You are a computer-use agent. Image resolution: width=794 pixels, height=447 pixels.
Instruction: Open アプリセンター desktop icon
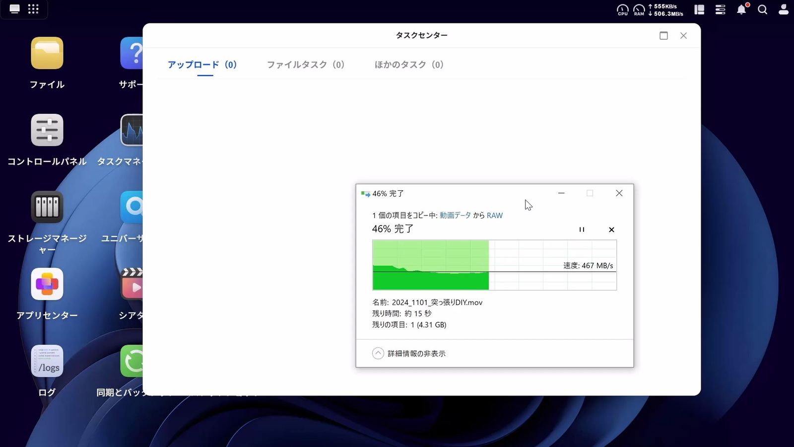point(47,284)
